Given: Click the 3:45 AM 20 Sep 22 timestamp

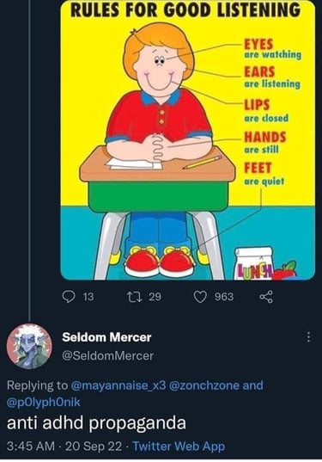Looking at the screenshot, I should coord(64,447).
